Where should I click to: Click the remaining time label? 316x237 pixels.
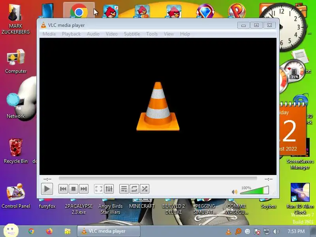[x=269, y=179]
